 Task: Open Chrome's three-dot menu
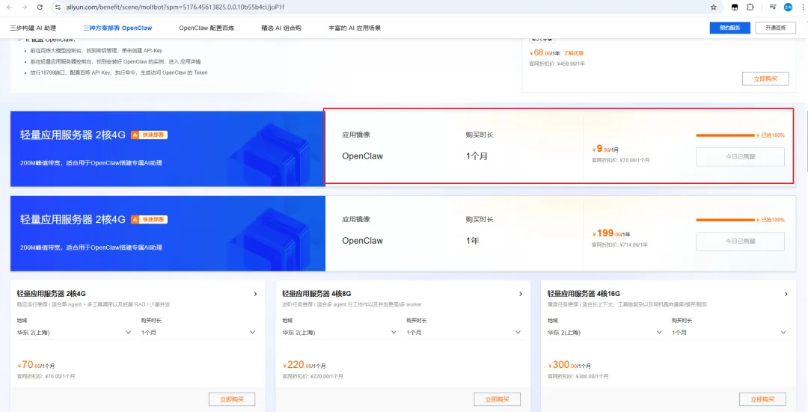coord(804,7)
